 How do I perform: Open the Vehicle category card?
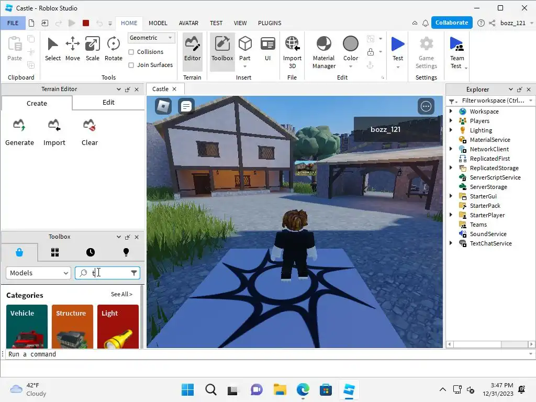point(27,327)
